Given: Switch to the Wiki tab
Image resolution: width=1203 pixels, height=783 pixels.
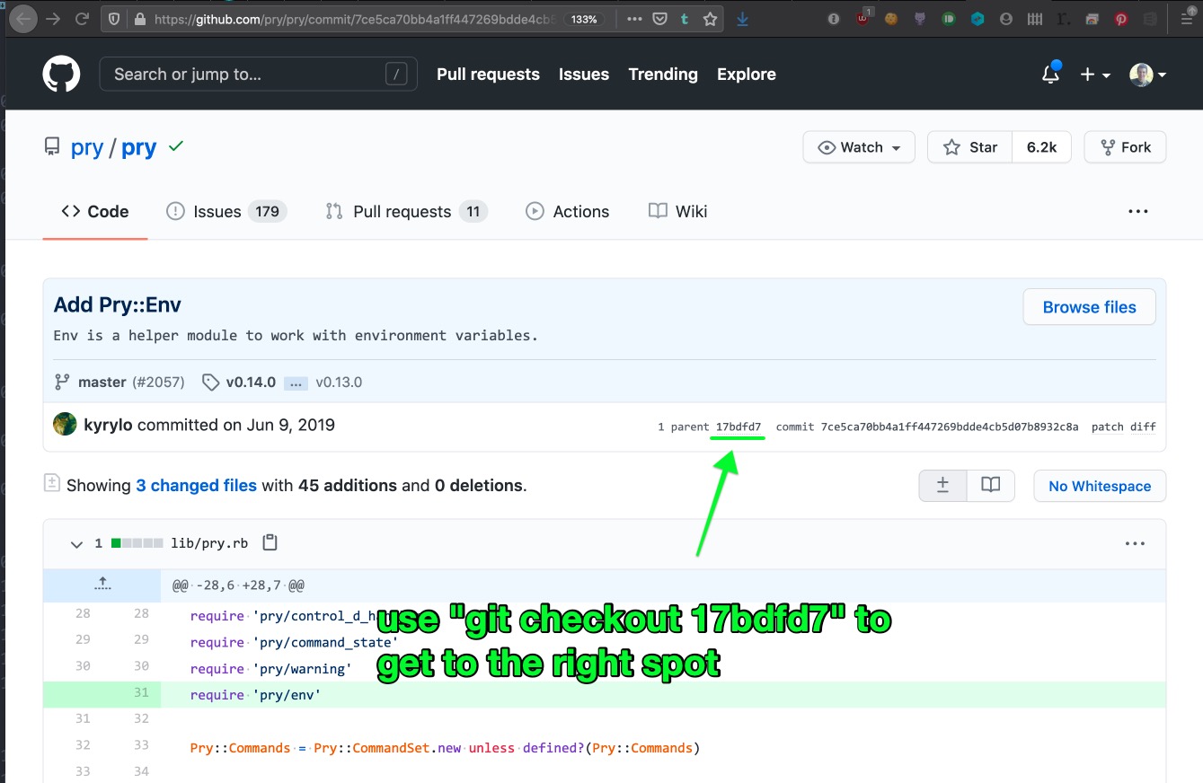Looking at the screenshot, I should [677, 212].
